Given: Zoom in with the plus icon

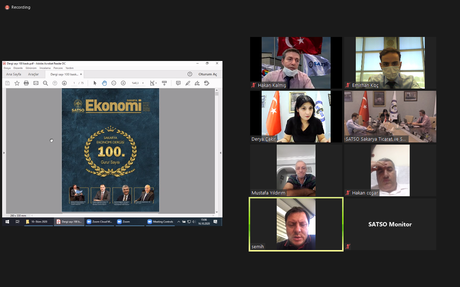Looking at the screenshot, I should [x=123, y=83].
